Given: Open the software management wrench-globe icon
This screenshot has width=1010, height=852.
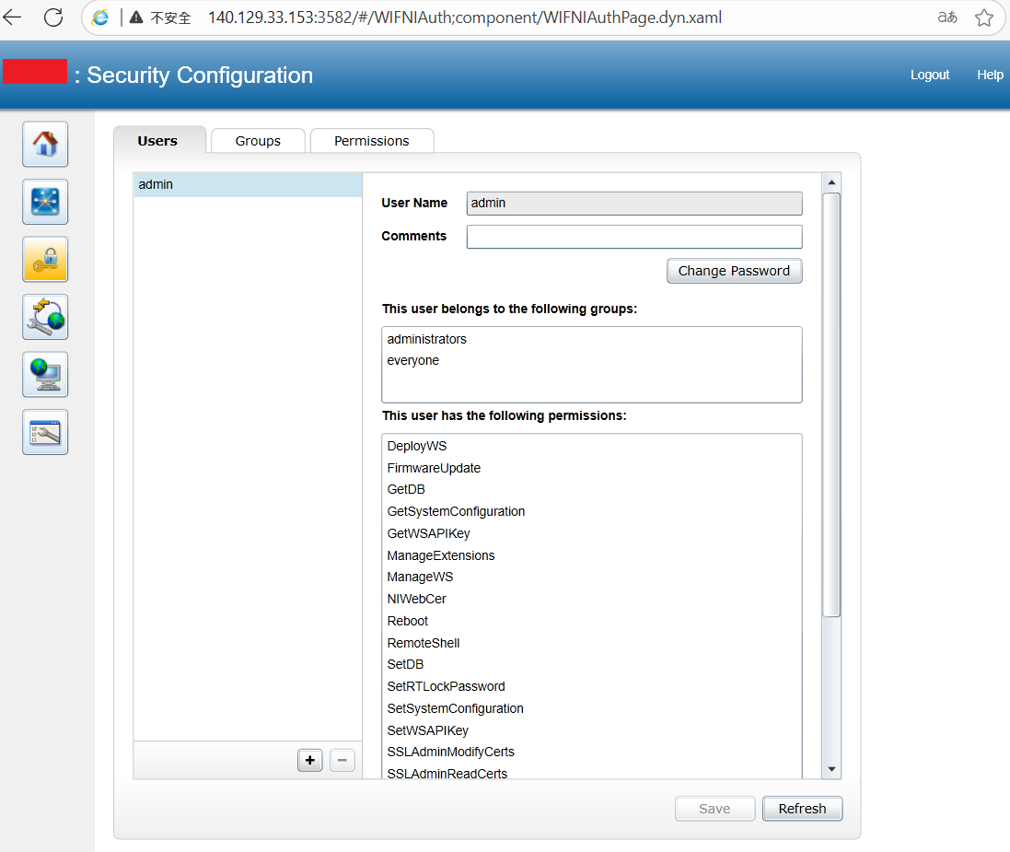Looking at the screenshot, I should pyautogui.click(x=45, y=317).
